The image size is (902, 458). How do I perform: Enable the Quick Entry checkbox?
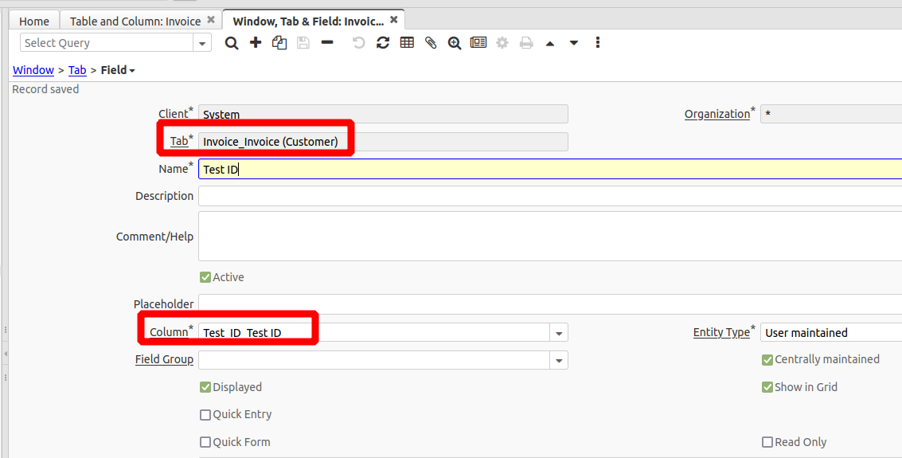point(205,415)
